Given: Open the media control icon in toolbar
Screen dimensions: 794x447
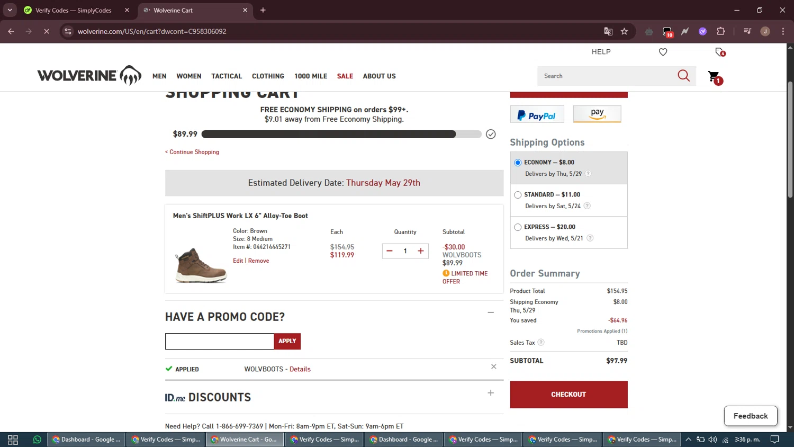Looking at the screenshot, I should [x=747, y=31].
